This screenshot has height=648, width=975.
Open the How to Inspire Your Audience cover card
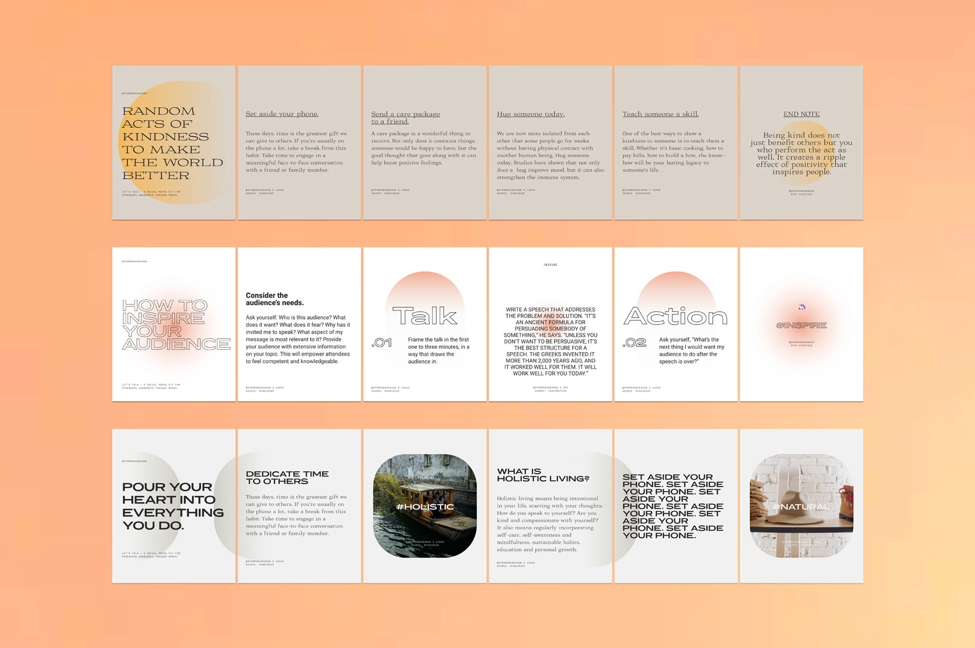tap(174, 324)
